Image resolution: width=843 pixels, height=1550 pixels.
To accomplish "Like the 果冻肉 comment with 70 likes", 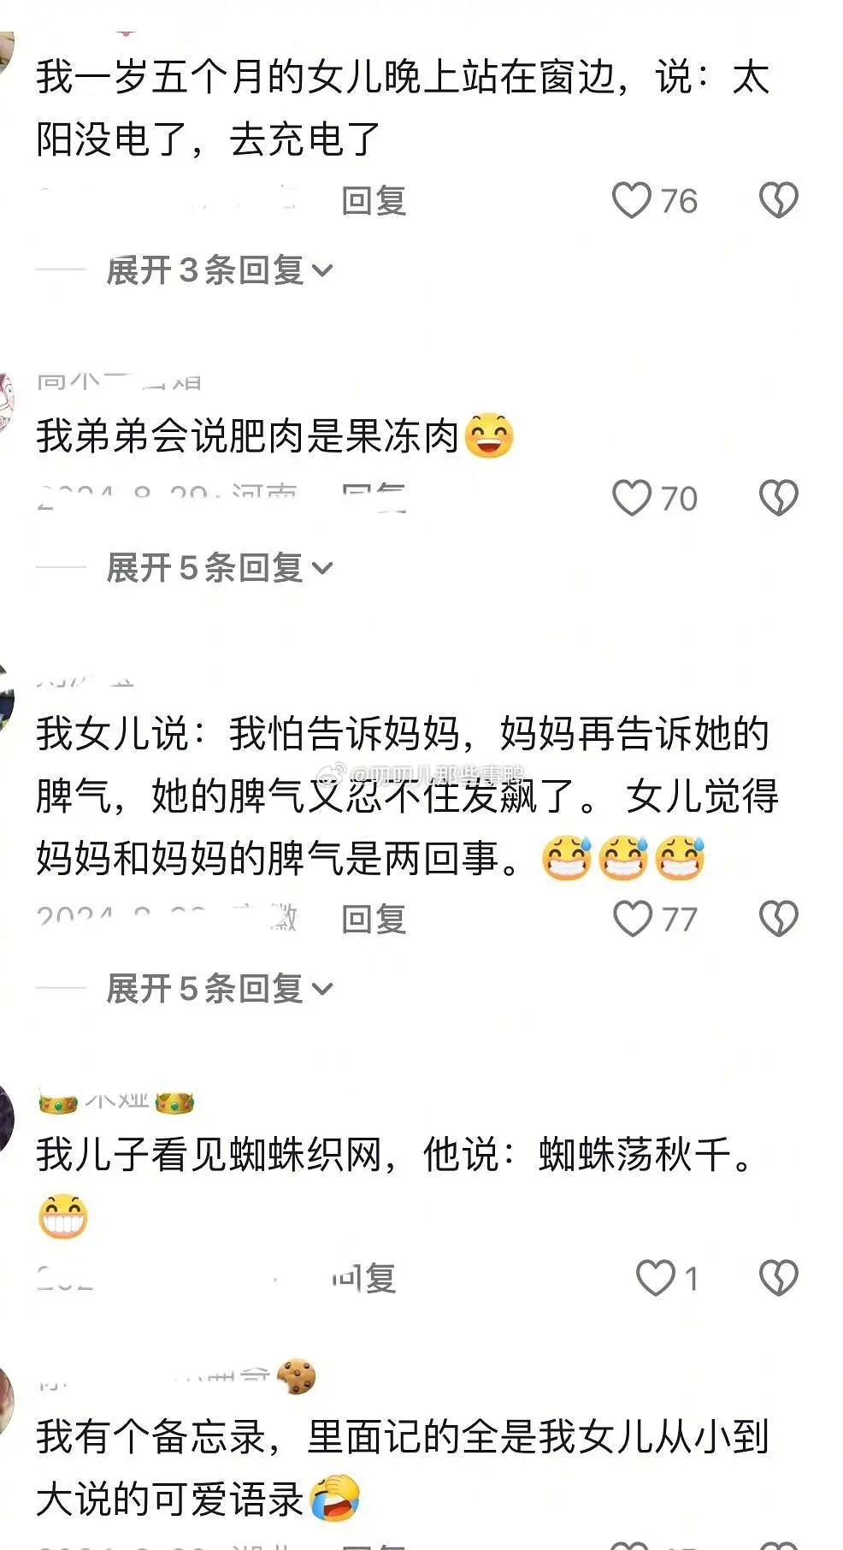I will (632, 498).
